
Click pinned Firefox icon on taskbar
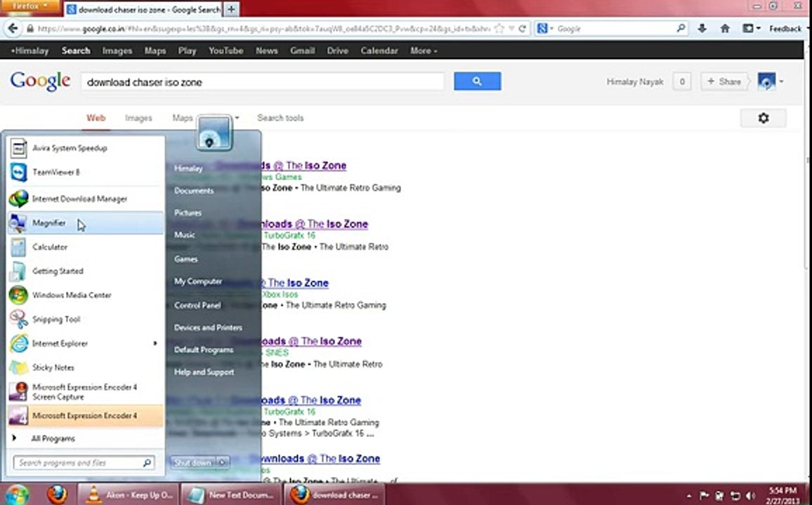57,494
